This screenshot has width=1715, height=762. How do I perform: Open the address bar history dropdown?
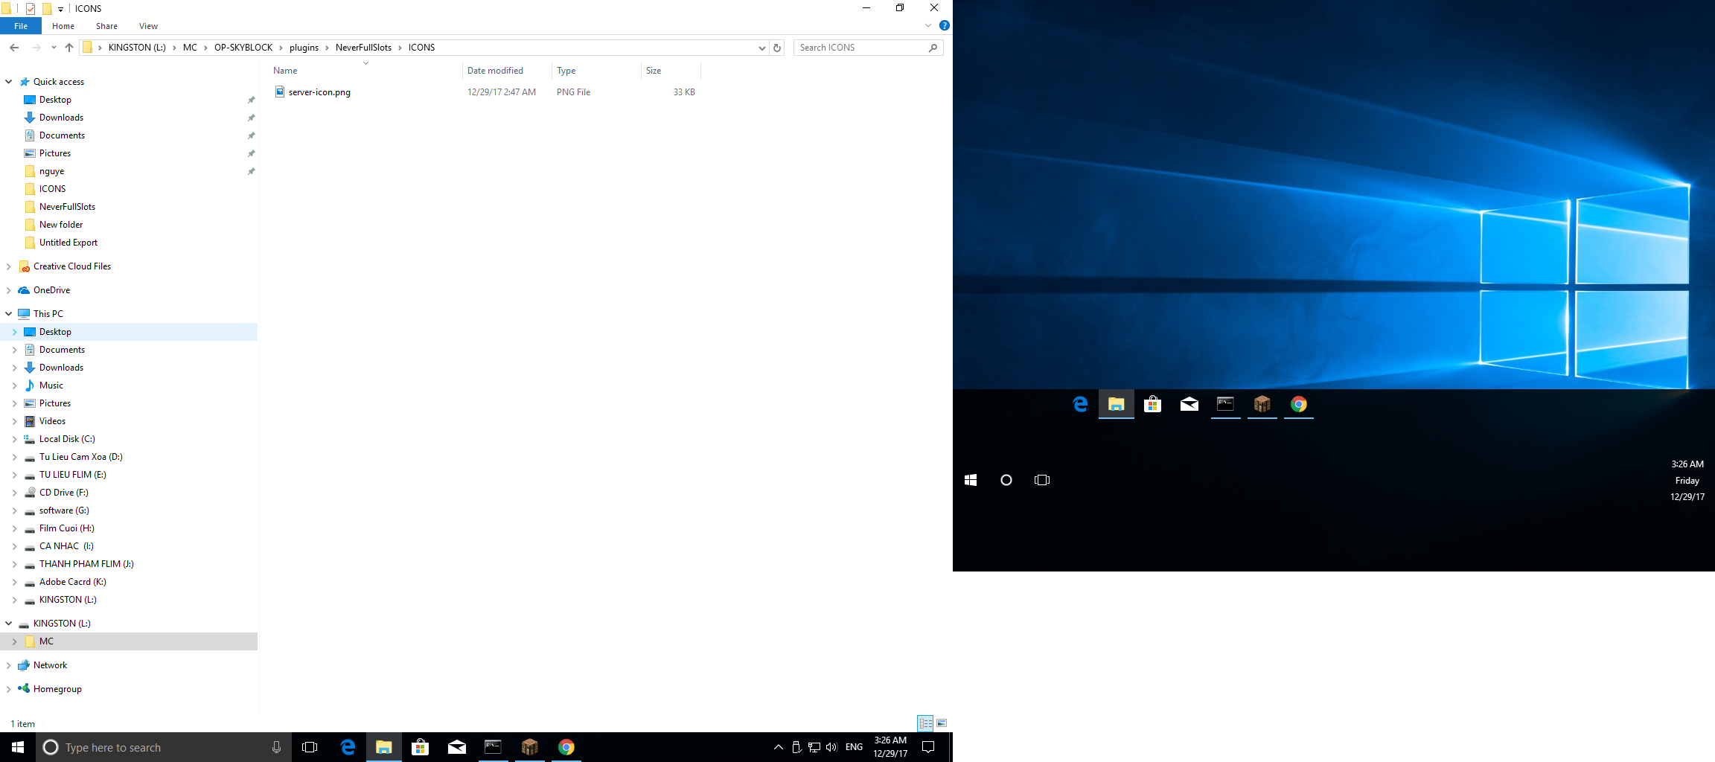761,48
